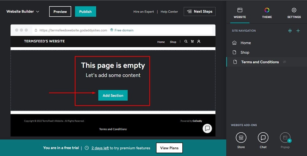Click 'This page is empty' heading
The image size is (307, 156).
113,65
